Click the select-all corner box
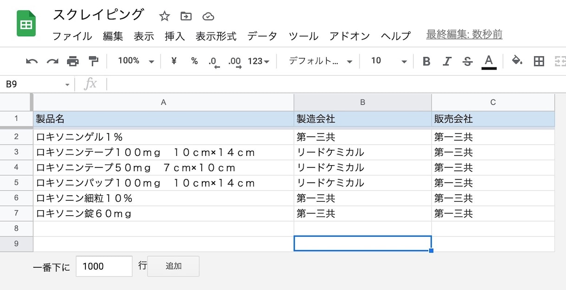 point(15,102)
